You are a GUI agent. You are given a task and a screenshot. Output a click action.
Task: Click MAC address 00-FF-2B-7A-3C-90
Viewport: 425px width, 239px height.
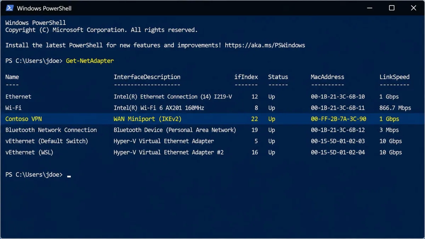tap(339, 119)
